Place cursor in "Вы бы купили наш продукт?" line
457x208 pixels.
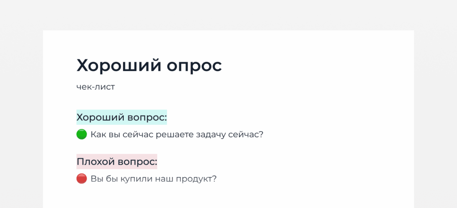[154, 179]
